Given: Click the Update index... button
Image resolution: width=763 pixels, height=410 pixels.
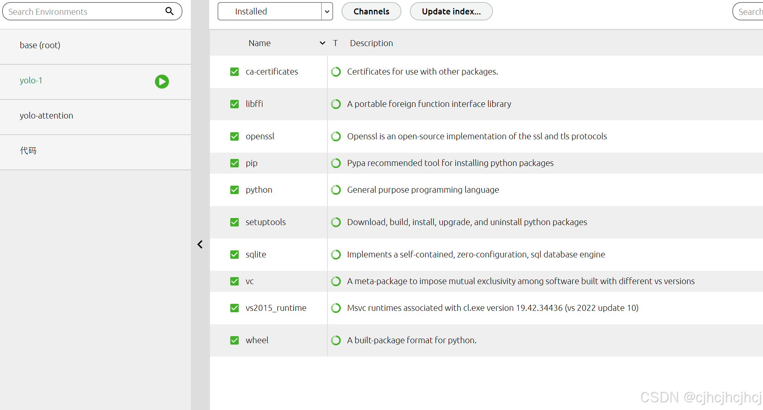Looking at the screenshot, I should click(451, 11).
